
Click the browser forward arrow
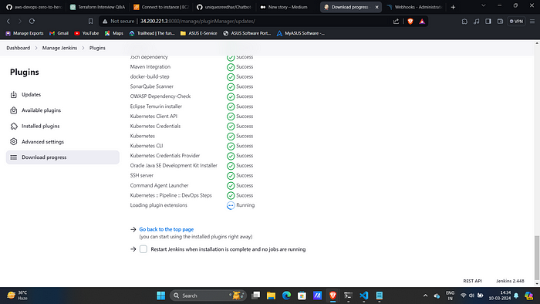[x=20, y=22]
